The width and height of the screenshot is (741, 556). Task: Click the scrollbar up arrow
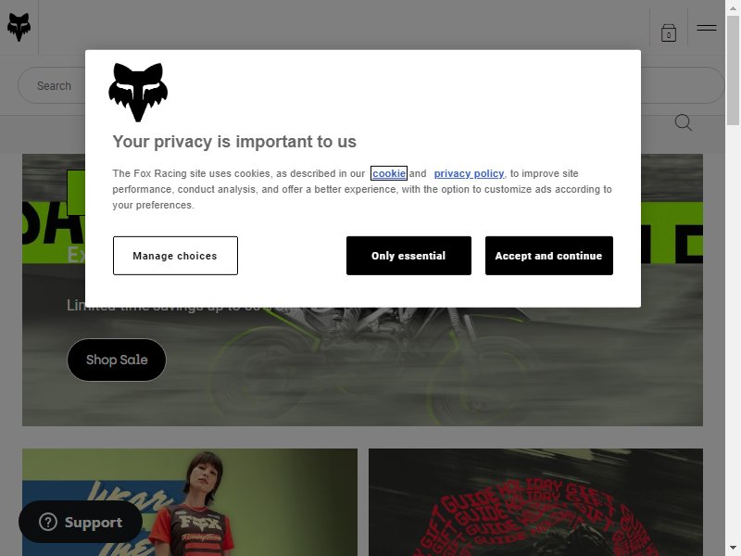pyautogui.click(x=733, y=8)
